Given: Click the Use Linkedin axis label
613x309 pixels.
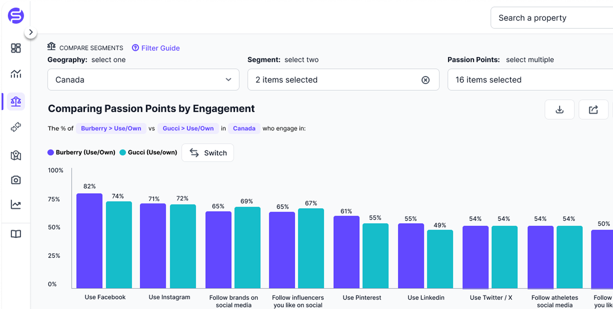Looking at the screenshot, I should [x=426, y=297].
